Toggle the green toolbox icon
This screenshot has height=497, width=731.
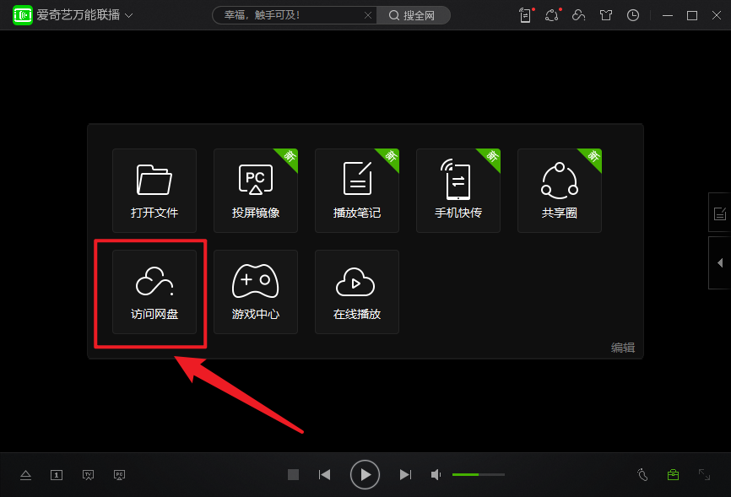pos(673,475)
